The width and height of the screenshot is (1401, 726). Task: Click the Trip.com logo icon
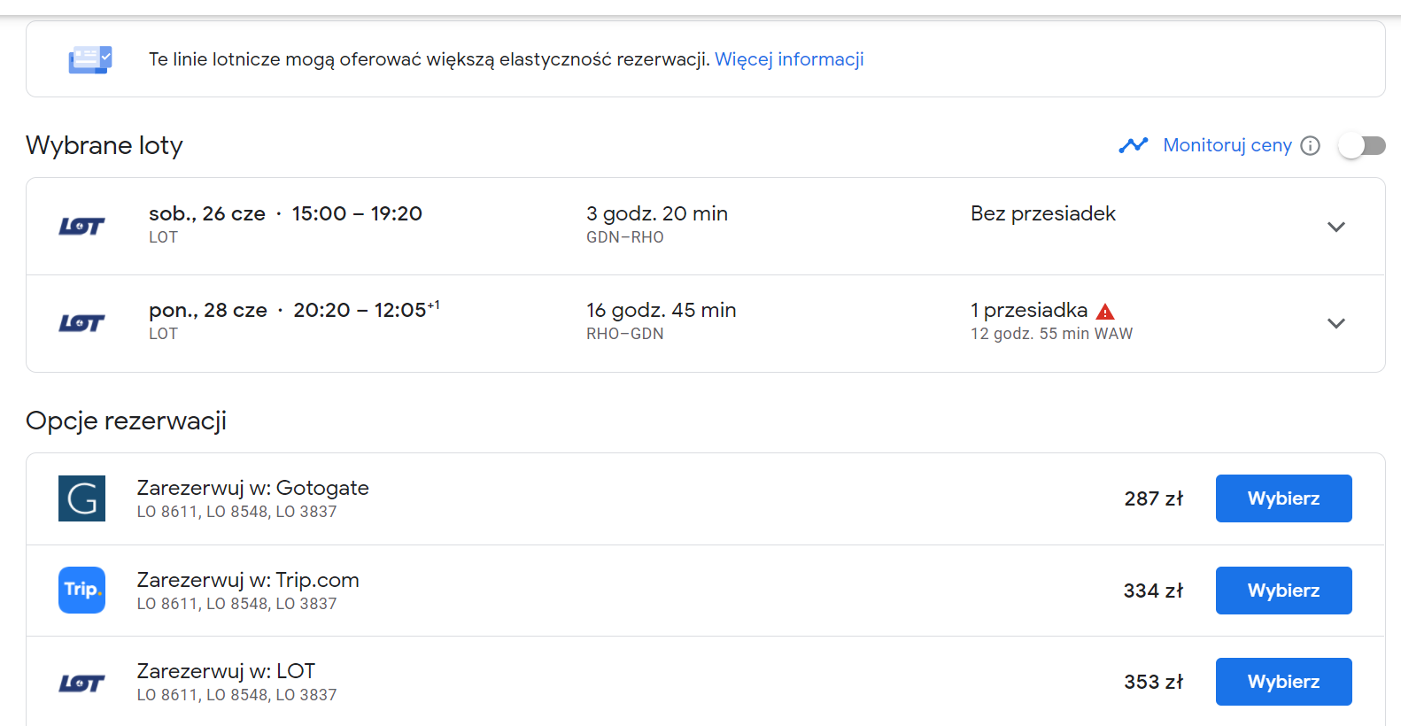click(81, 590)
